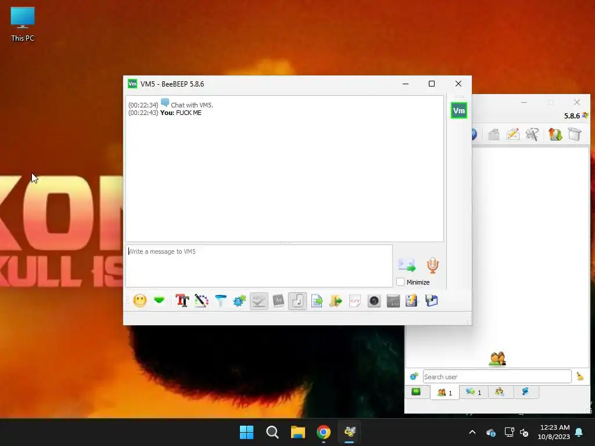Click the send file document icon

click(x=317, y=301)
